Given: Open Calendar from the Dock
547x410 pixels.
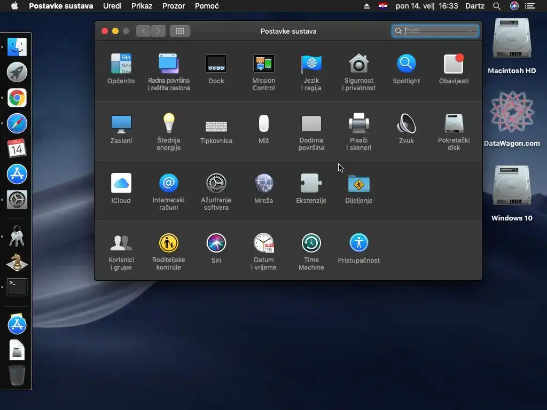Looking at the screenshot, I should coord(17,148).
